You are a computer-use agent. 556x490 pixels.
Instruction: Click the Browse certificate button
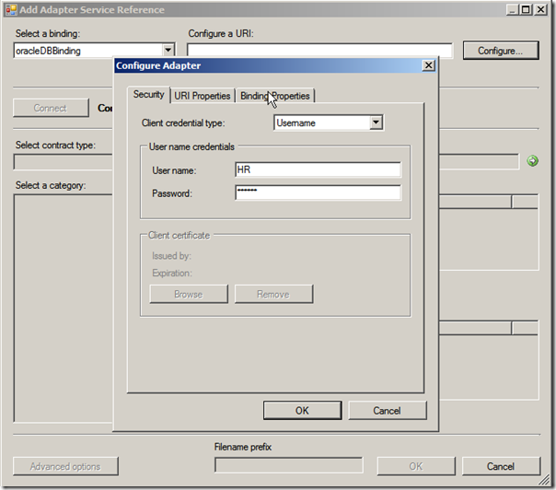(188, 294)
